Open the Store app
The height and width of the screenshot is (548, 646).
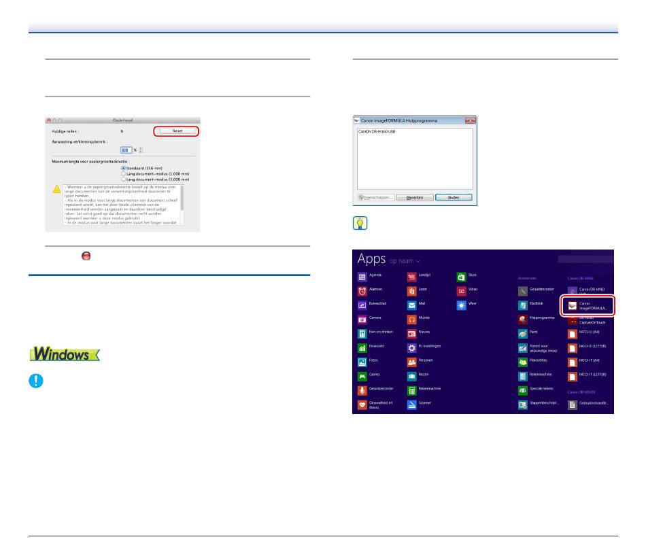(x=466, y=277)
